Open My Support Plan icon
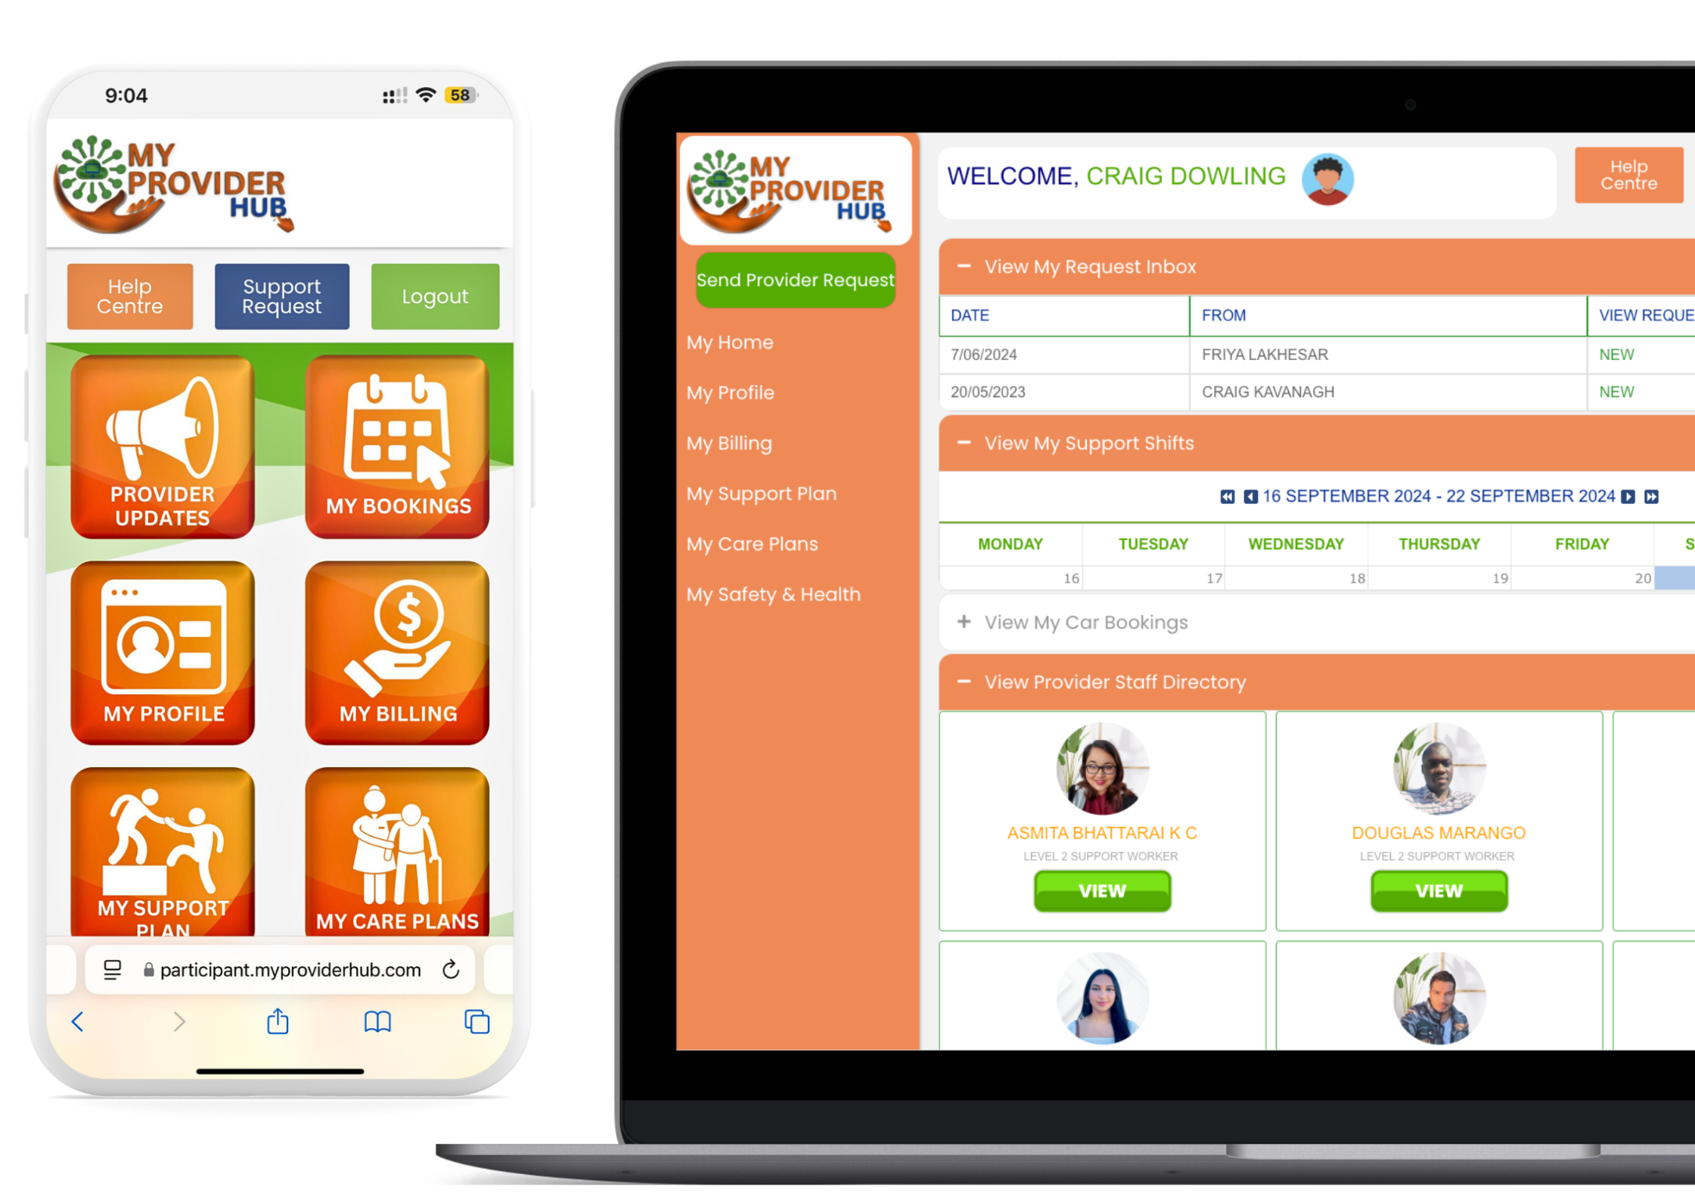 click(165, 858)
